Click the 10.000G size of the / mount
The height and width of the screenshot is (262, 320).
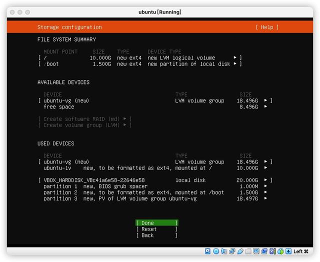(x=100, y=57)
